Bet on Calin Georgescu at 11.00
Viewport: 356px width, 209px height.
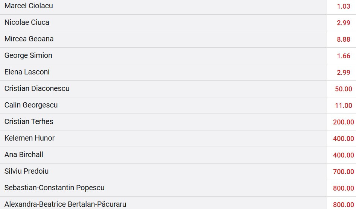343,106
